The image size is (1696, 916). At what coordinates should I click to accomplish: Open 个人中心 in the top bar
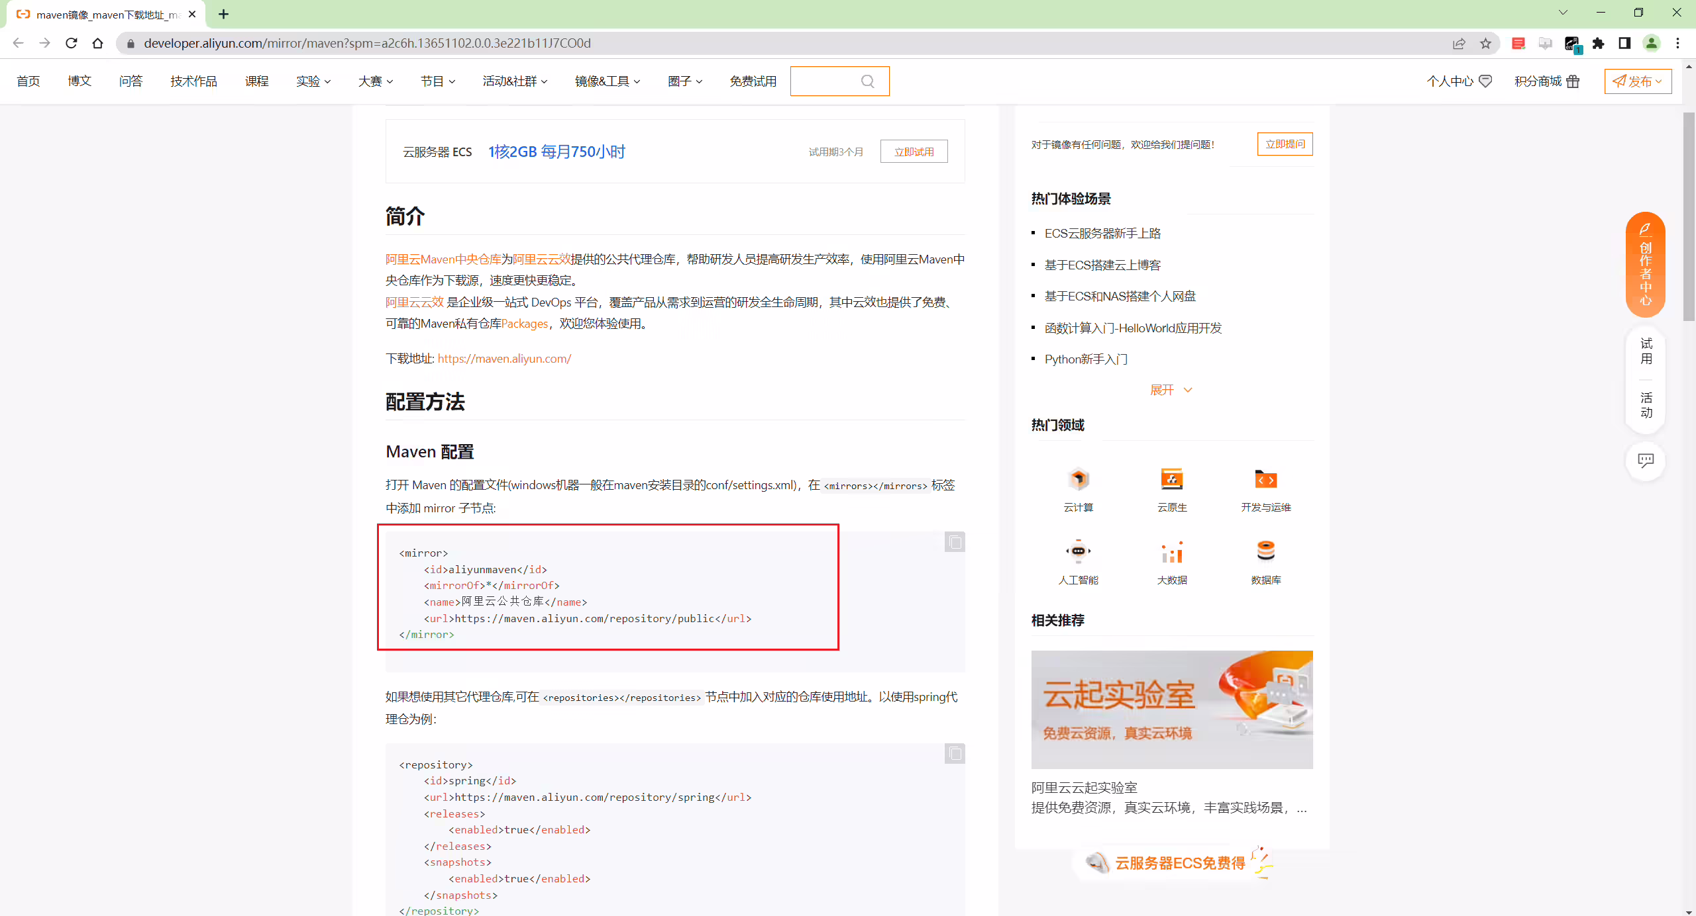coord(1459,81)
